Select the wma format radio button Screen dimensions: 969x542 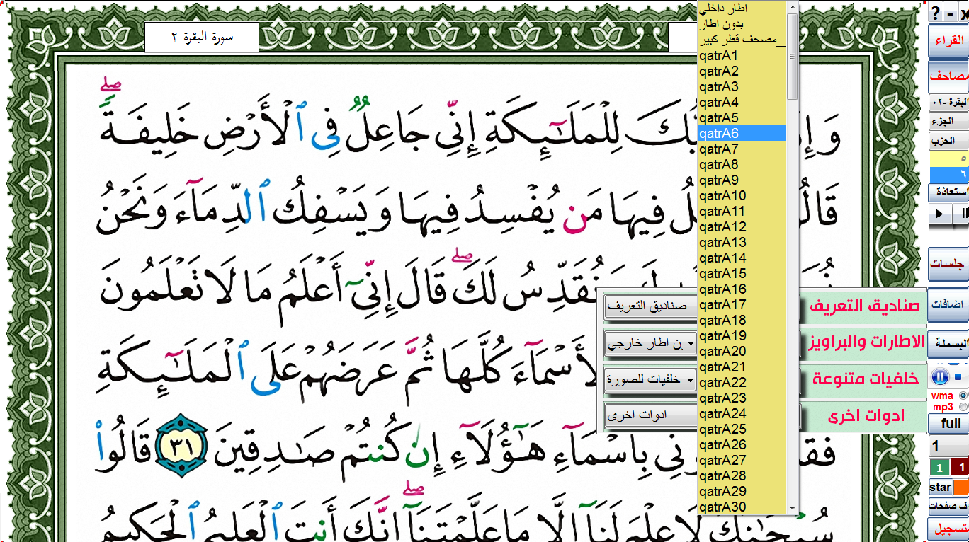[x=962, y=396]
